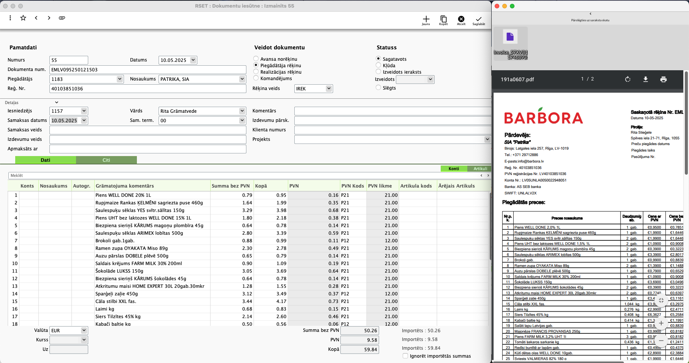The width and height of the screenshot is (689, 363).
Task: Switch to the Citi tab
Action: [106, 160]
